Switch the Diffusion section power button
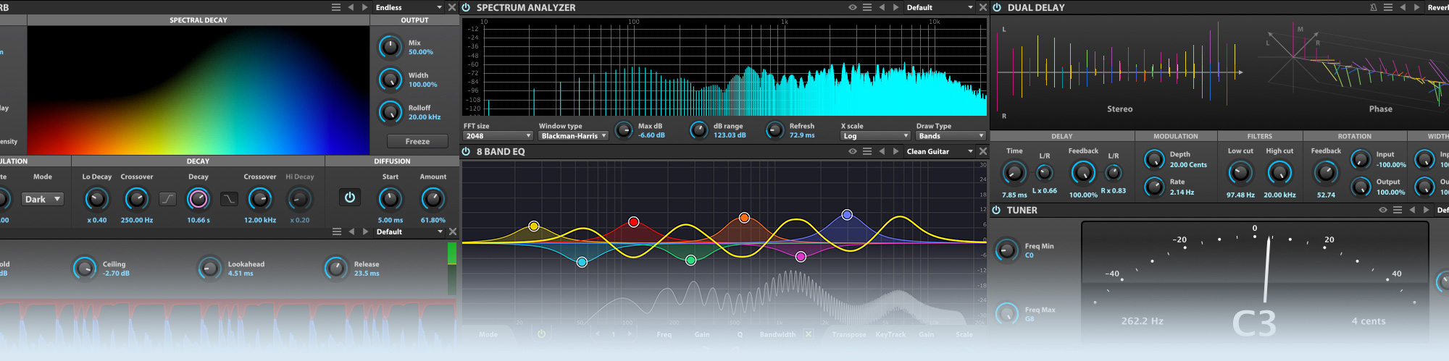Screen dimensions: 1449x361 point(350,198)
